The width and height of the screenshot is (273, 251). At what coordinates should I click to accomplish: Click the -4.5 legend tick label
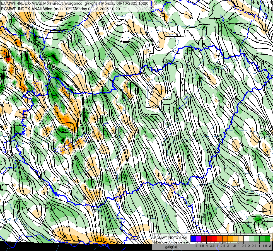click(201, 246)
